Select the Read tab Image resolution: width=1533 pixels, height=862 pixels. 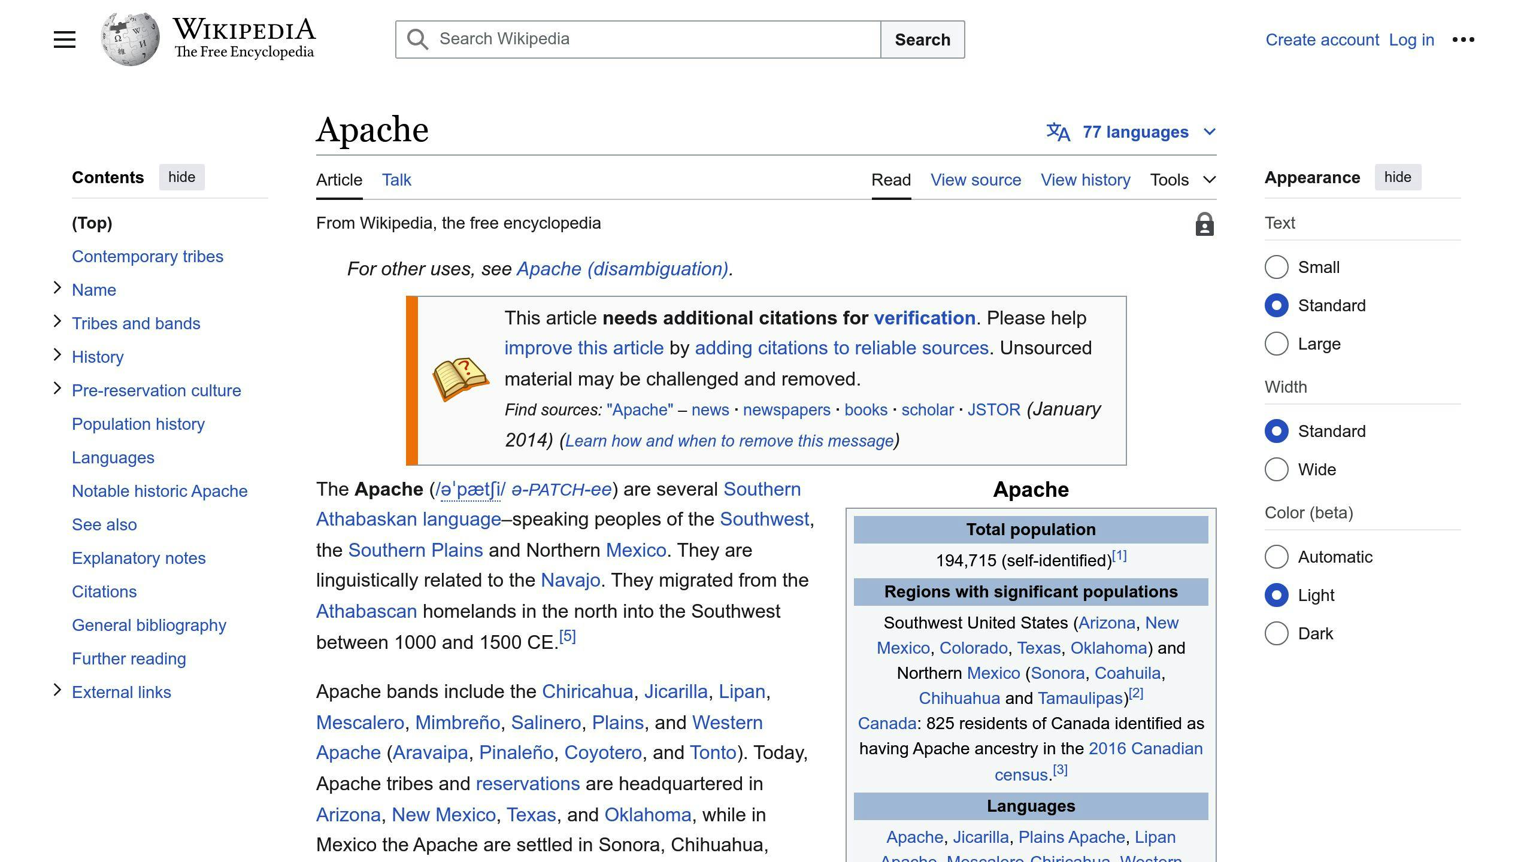[891, 180]
